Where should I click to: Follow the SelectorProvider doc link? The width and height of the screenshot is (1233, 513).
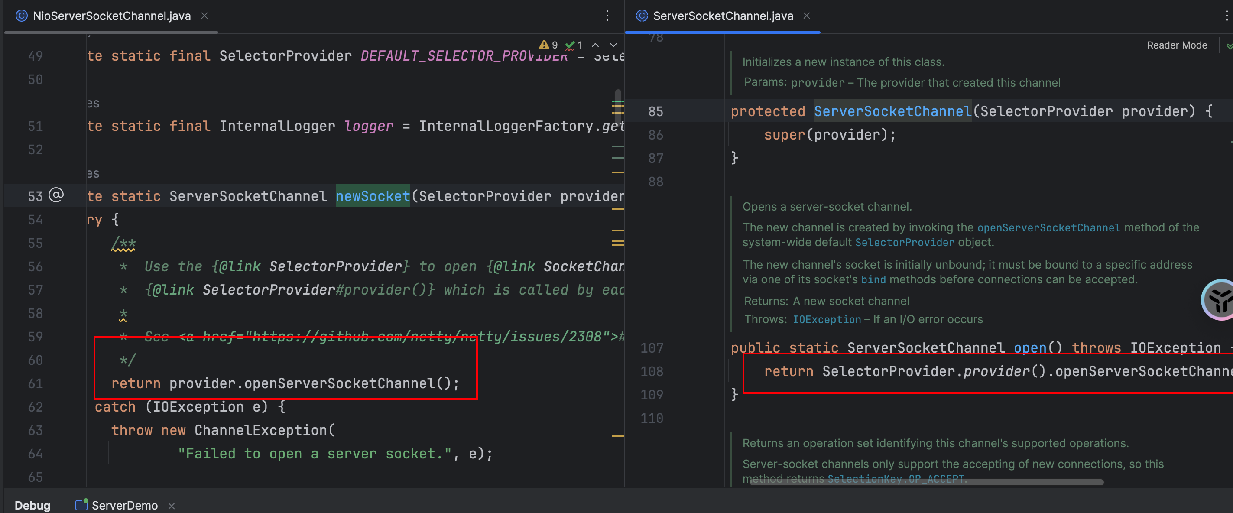(x=904, y=243)
